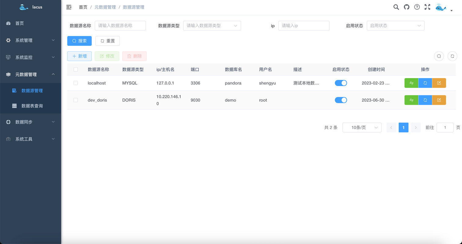Check the localhost row checkbox
This screenshot has height=244, width=462.
tap(76, 83)
